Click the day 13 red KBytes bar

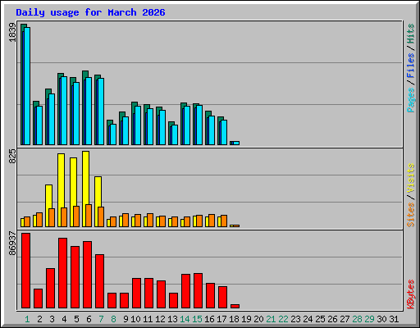173,300
